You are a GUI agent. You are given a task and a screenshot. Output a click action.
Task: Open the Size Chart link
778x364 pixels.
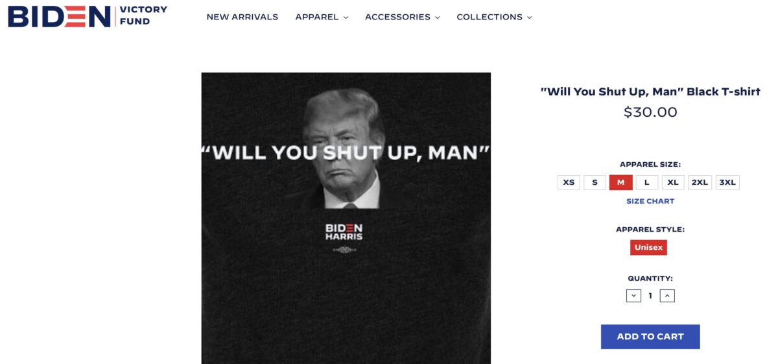[650, 201]
